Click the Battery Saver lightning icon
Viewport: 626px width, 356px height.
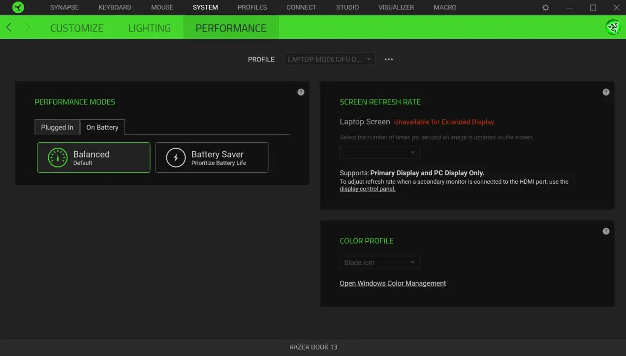pyautogui.click(x=176, y=157)
